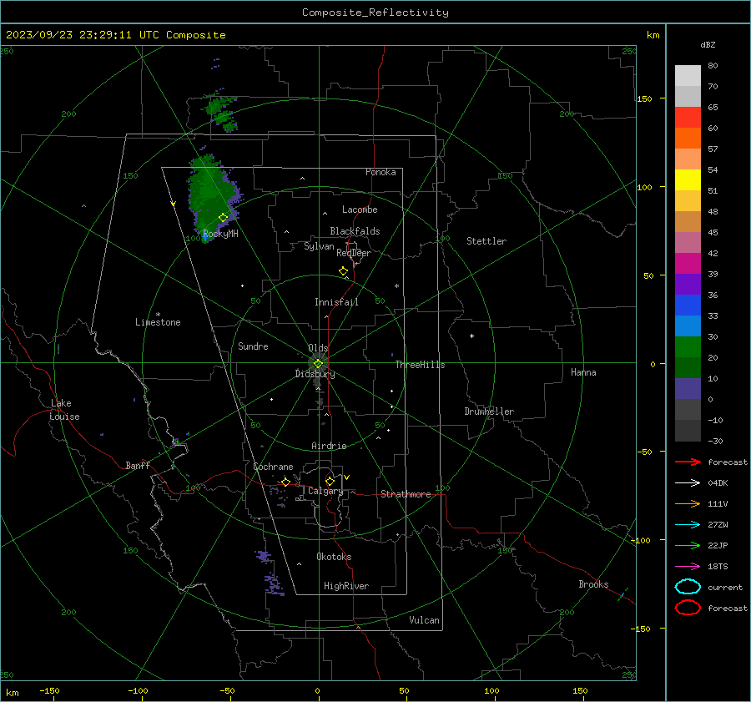Click the Composite_Reflectivity title
The width and height of the screenshot is (751, 702).
pyautogui.click(x=375, y=13)
